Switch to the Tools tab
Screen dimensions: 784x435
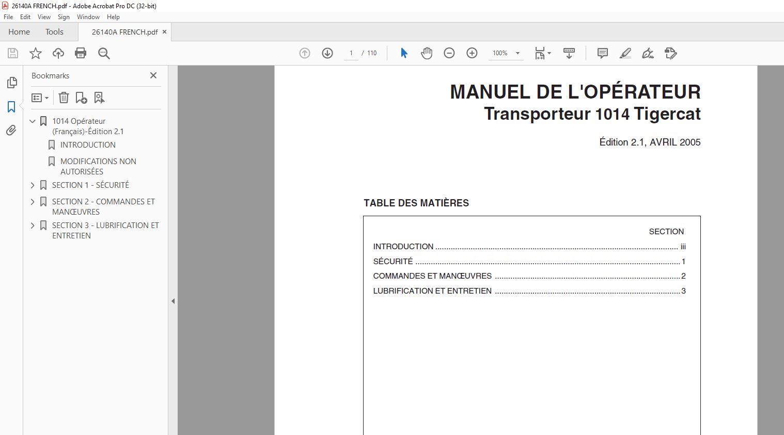click(54, 32)
